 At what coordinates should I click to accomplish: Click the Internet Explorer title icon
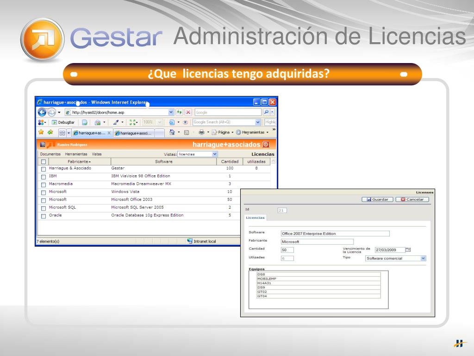pos(40,102)
